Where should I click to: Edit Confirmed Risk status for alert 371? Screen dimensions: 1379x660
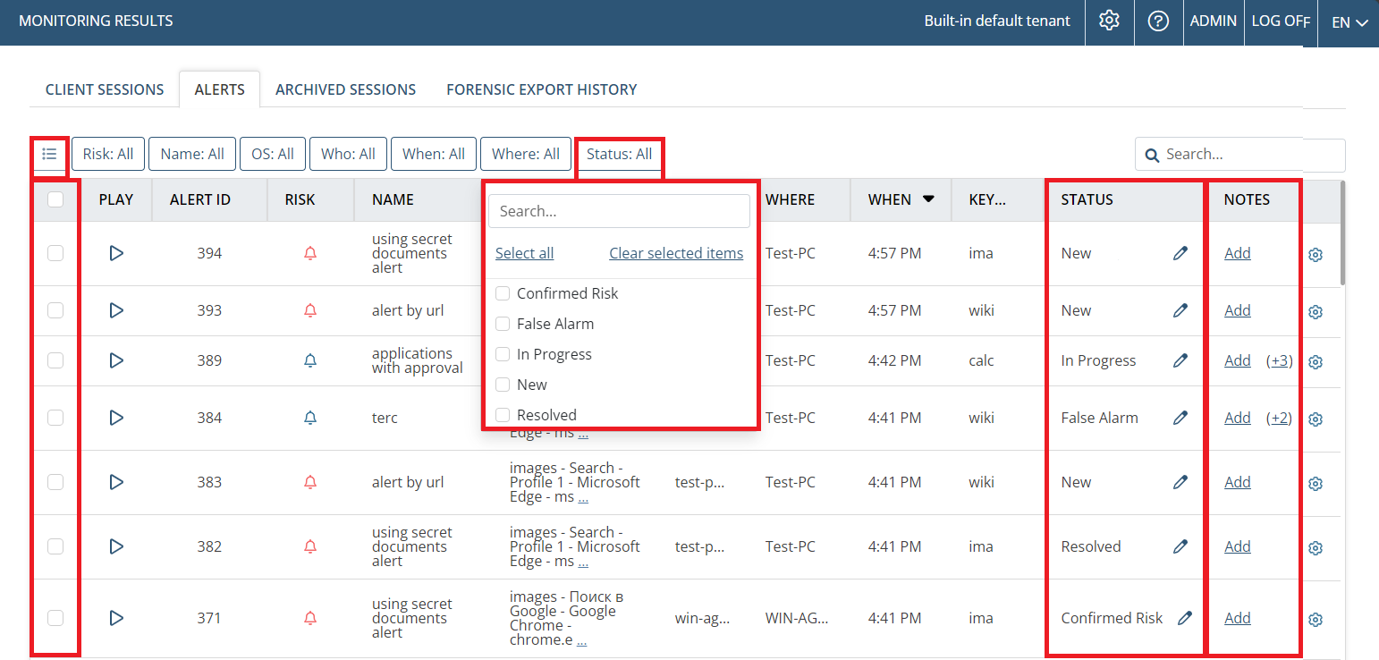[x=1185, y=618]
